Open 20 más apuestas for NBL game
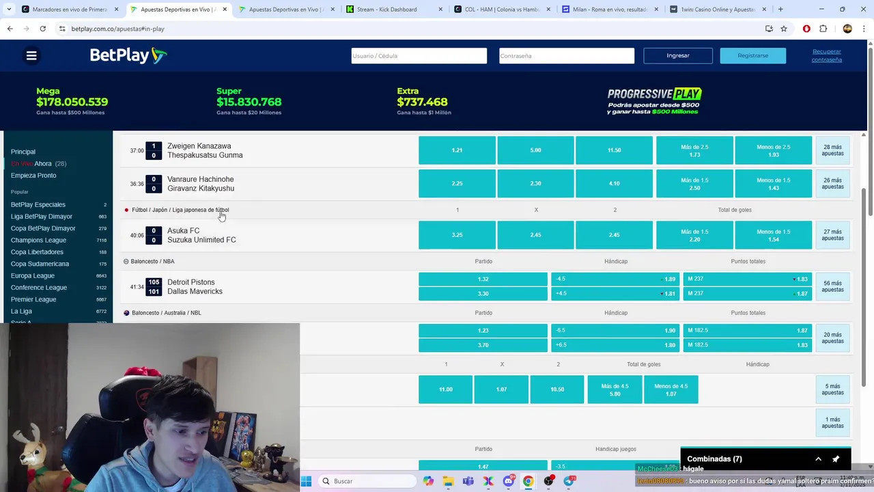Viewport: 874px width, 492px height. (x=832, y=338)
